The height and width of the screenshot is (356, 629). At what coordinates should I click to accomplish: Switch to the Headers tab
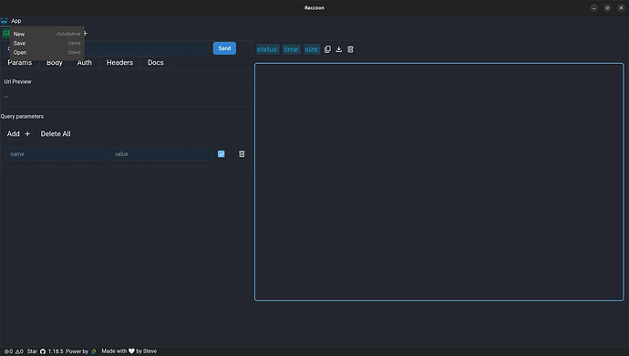pos(119,63)
